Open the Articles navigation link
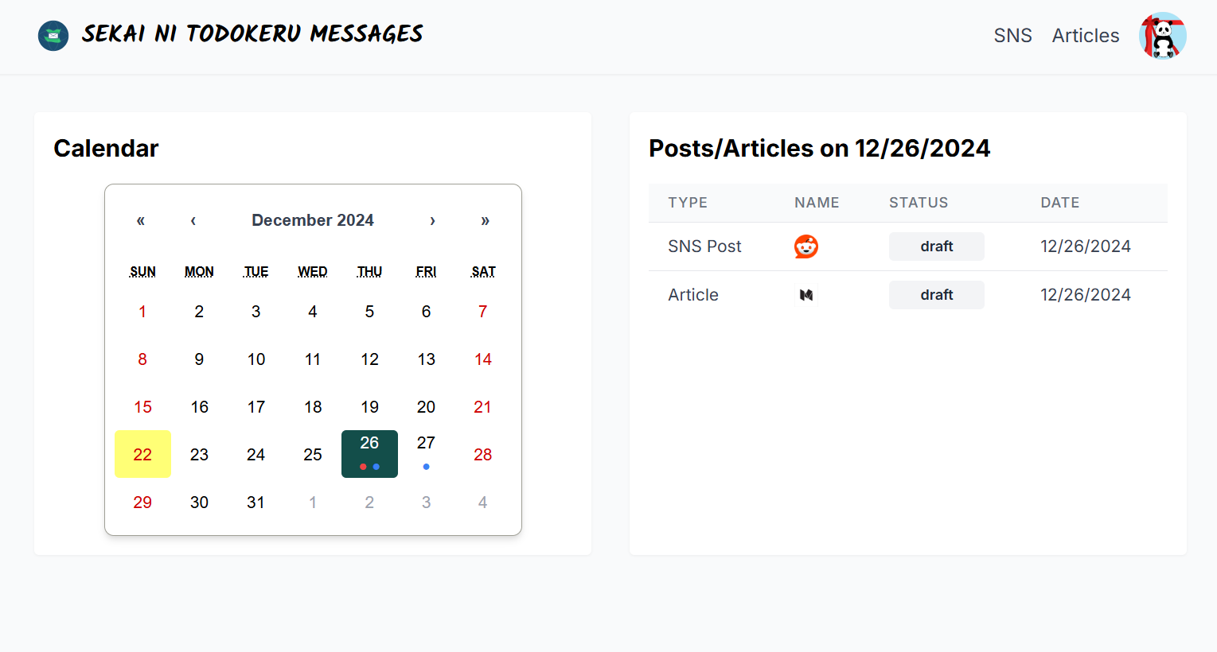1217x652 pixels. tap(1085, 36)
